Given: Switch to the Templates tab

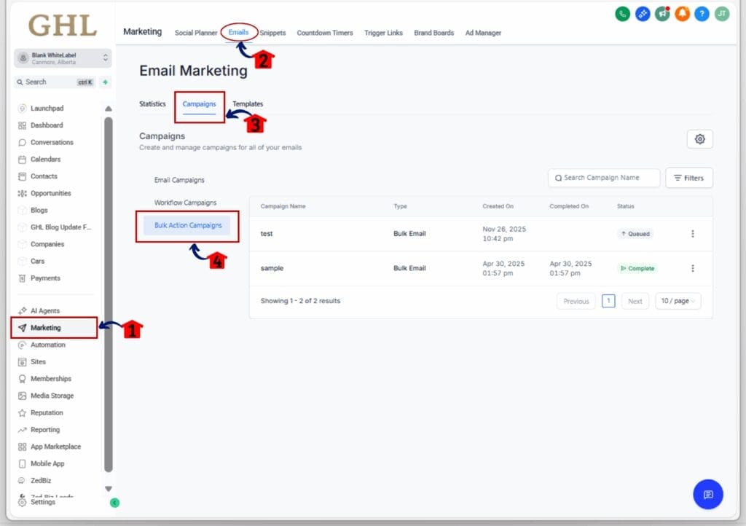Looking at the screenshot, I should [248, 103].
